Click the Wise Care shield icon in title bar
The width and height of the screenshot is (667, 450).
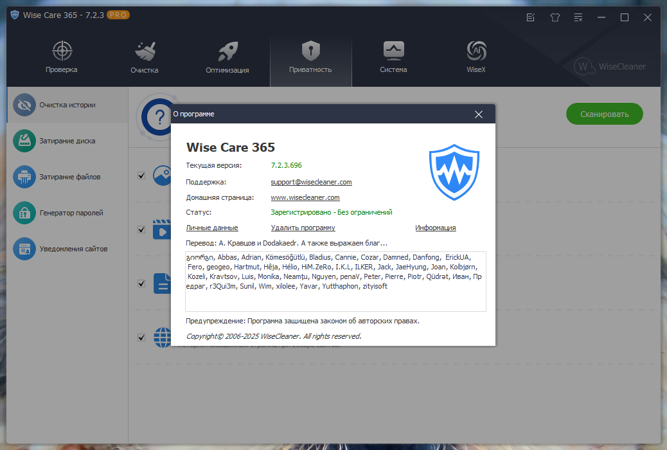15,15
